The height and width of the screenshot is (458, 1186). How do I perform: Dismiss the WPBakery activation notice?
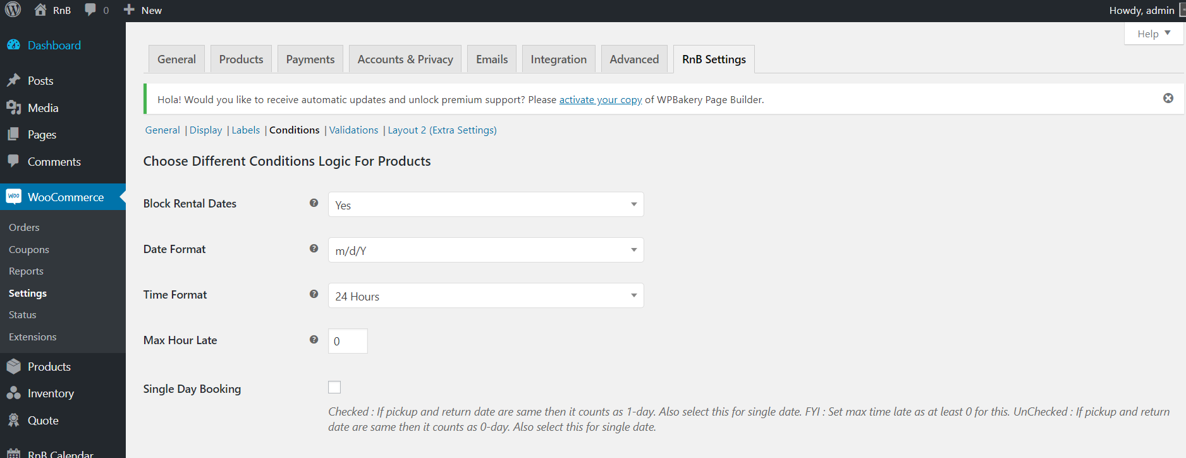click(x=1168, y=98)
